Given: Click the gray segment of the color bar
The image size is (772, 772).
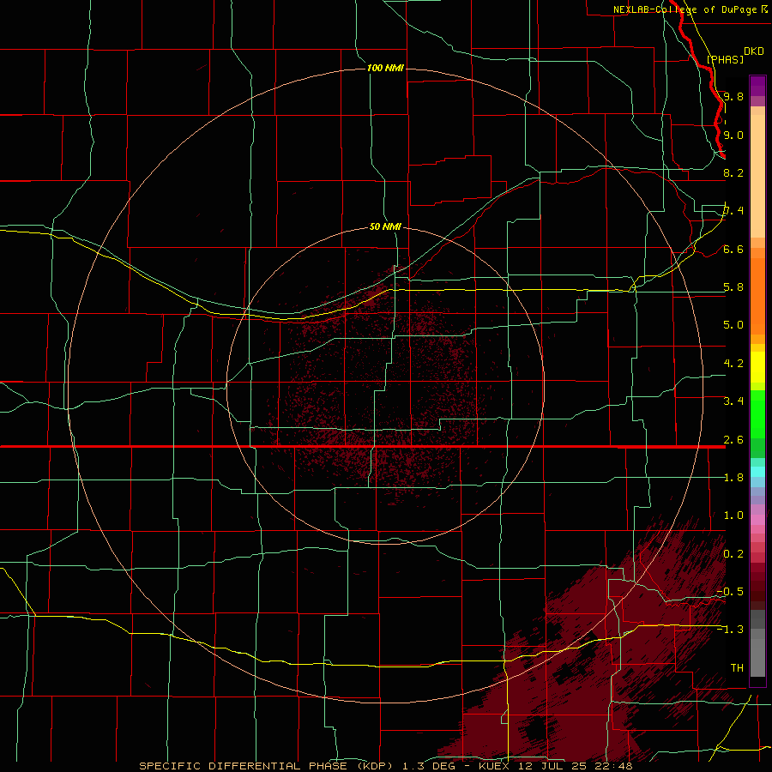Looking at the screenshot, I should coord(757,645).
